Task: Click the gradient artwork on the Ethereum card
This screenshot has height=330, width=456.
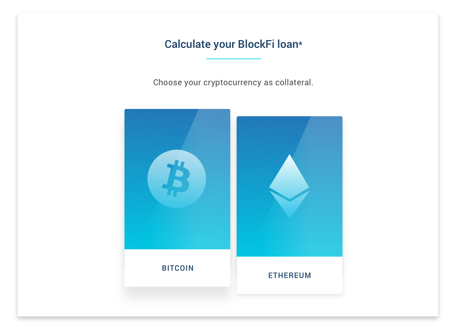Action: [290, 186]
